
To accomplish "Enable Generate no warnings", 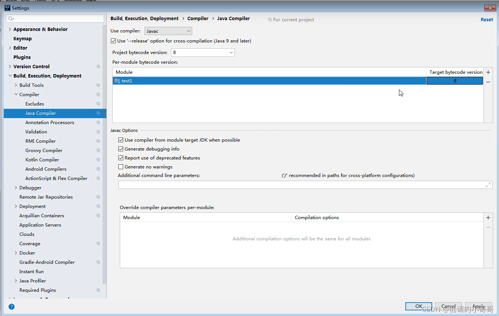I will (x=121, y=167).
